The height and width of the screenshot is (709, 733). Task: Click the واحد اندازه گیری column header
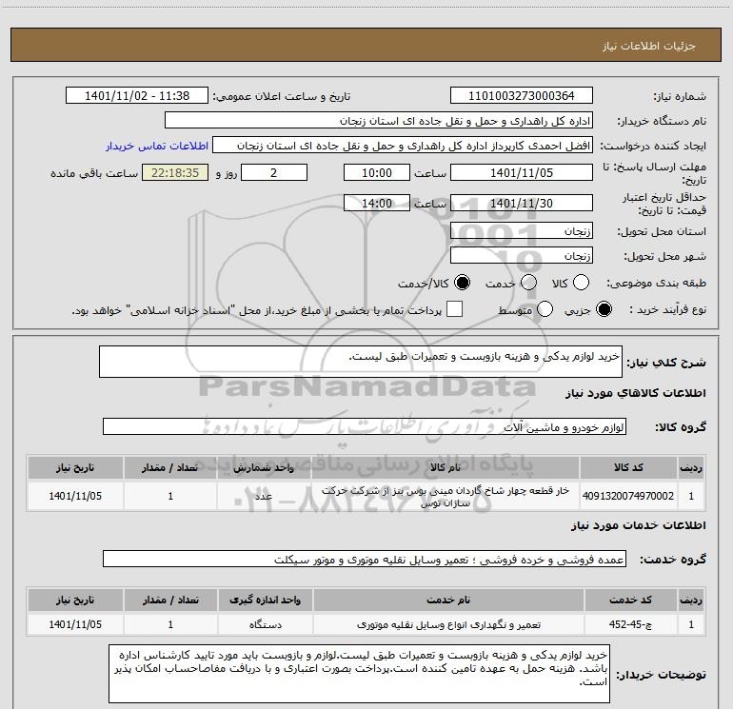coord(265,600)
